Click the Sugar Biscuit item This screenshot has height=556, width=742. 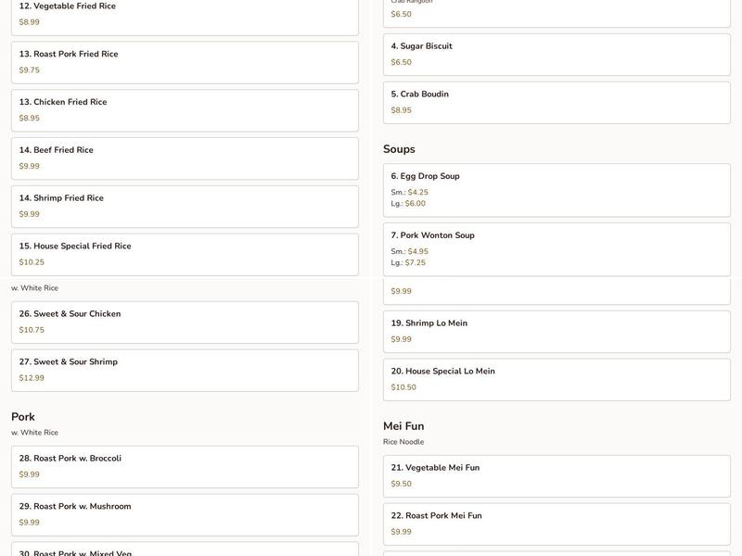tap(557, 55)
